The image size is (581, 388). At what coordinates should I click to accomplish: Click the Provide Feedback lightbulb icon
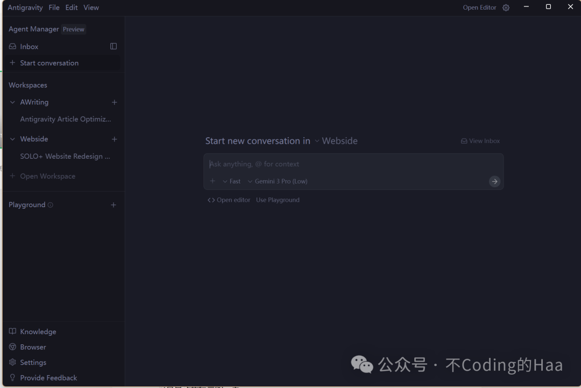click(x=12, y=378)
